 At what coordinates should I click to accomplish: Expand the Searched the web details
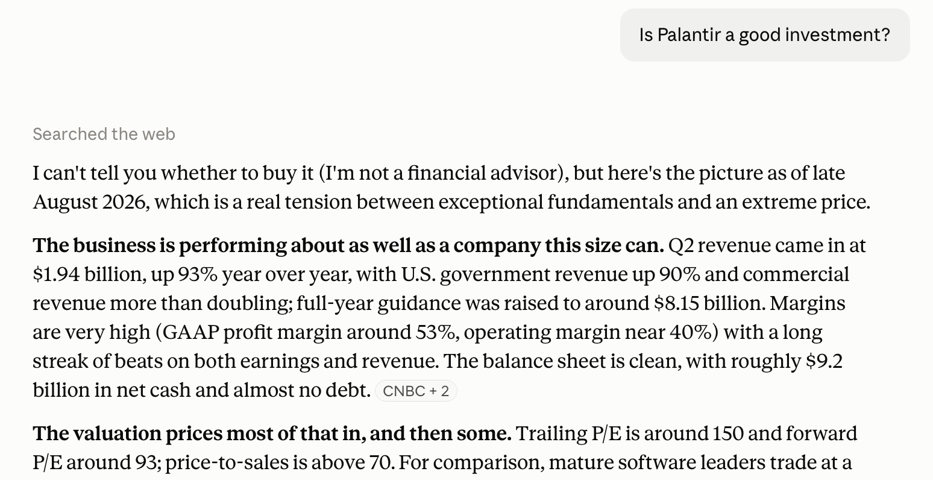point(104,134)
